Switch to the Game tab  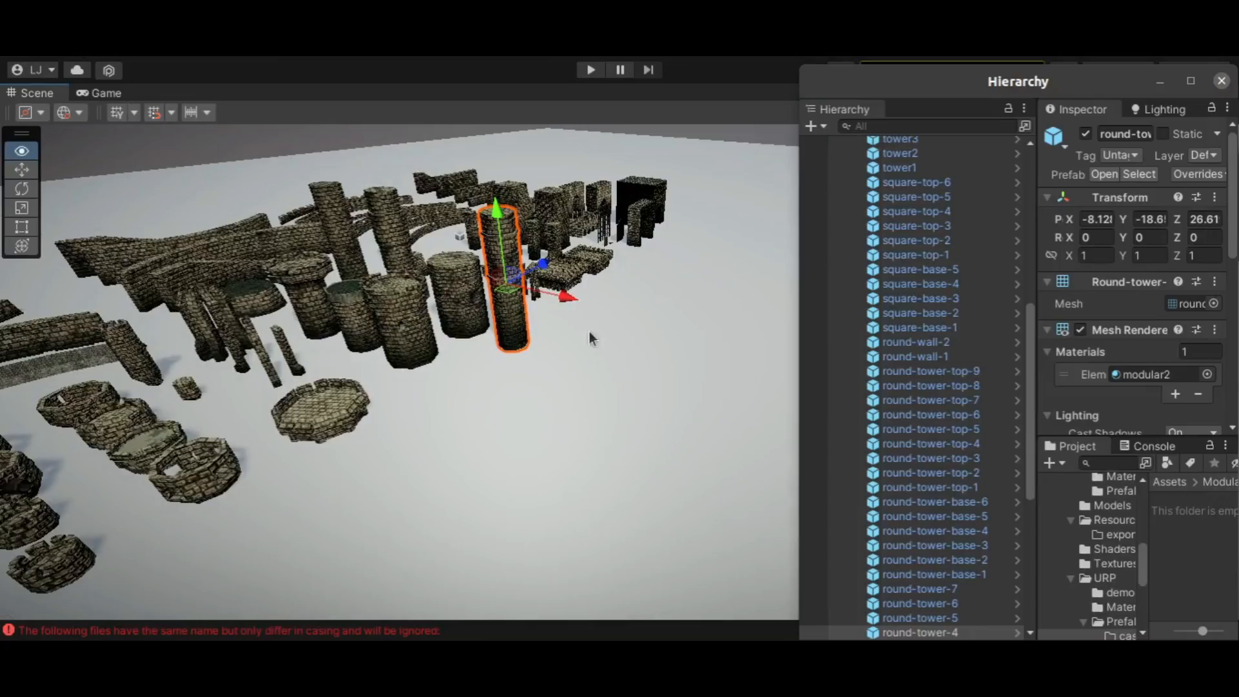pos(99,93)
